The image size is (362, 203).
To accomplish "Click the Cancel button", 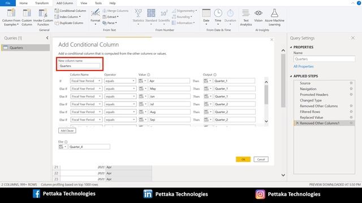I will coord(261,159).
